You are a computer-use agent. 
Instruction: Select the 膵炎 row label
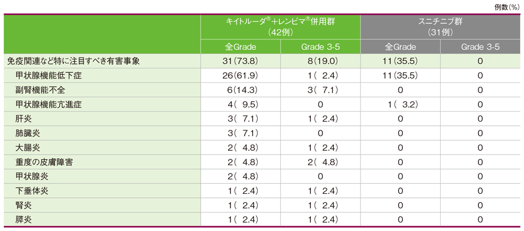coord(24,219)
